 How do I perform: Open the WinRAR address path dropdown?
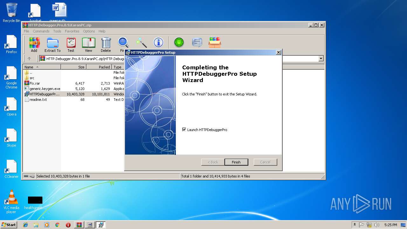tap(321, 59)
